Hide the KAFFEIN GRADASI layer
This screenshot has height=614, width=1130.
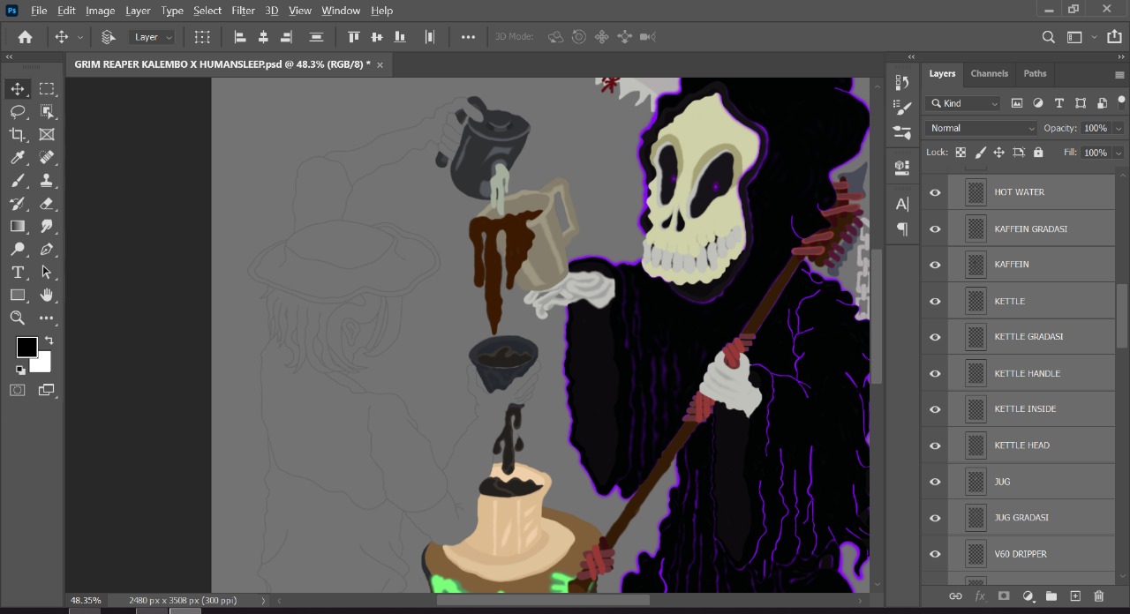click(935, 228)
